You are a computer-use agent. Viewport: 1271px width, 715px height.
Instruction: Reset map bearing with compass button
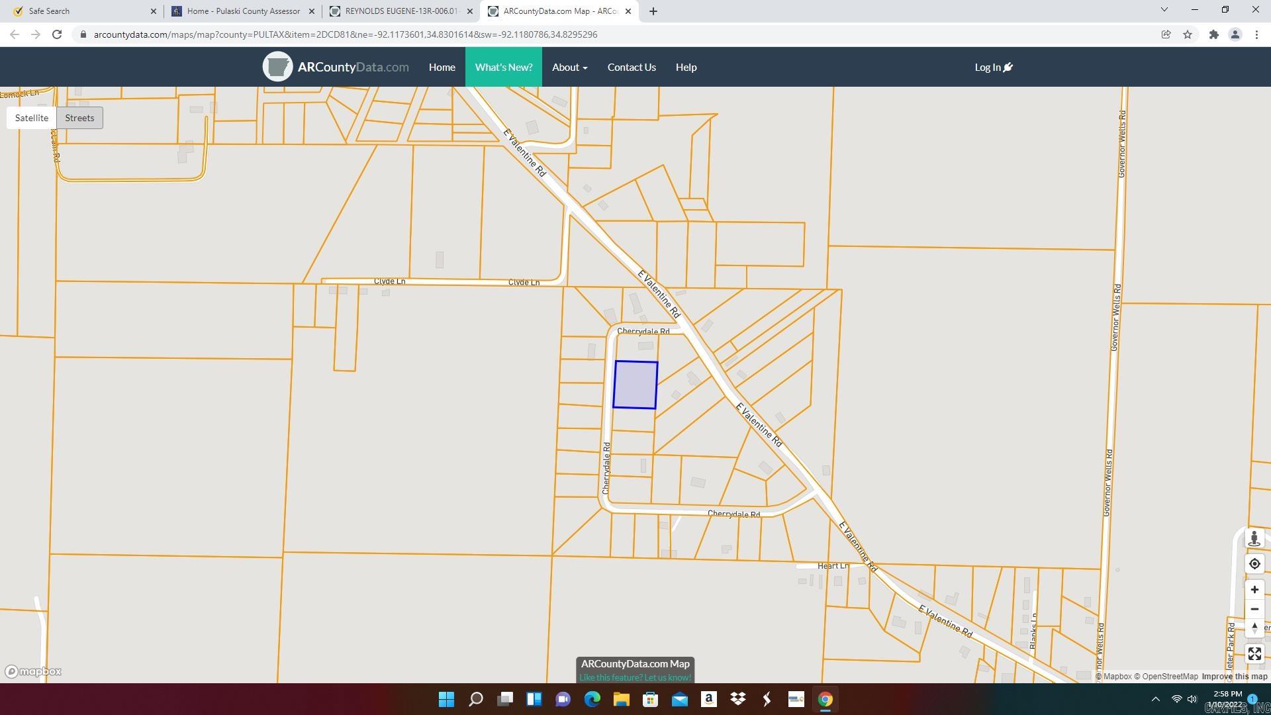pos(1254,628)
